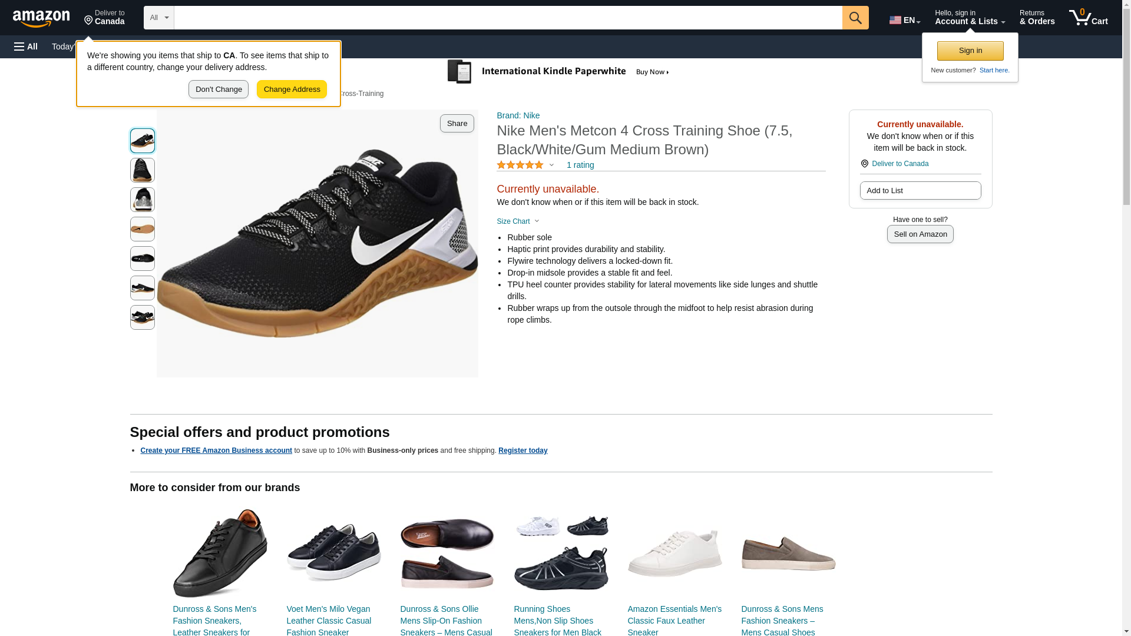Open the Brand: Nike link
1131x636 pixels.
point(518,115)
